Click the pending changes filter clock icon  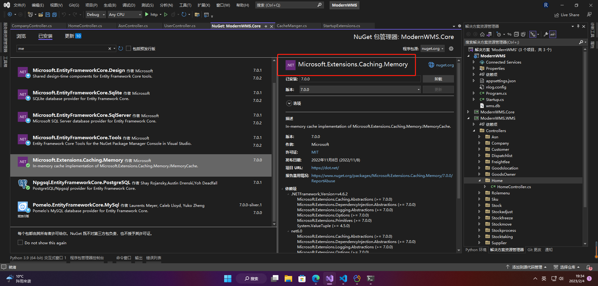499,34
